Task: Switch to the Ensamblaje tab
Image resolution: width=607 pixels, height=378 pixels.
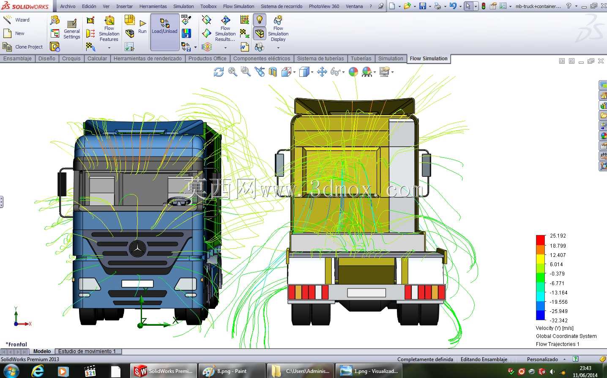Action: coord(17,59)
